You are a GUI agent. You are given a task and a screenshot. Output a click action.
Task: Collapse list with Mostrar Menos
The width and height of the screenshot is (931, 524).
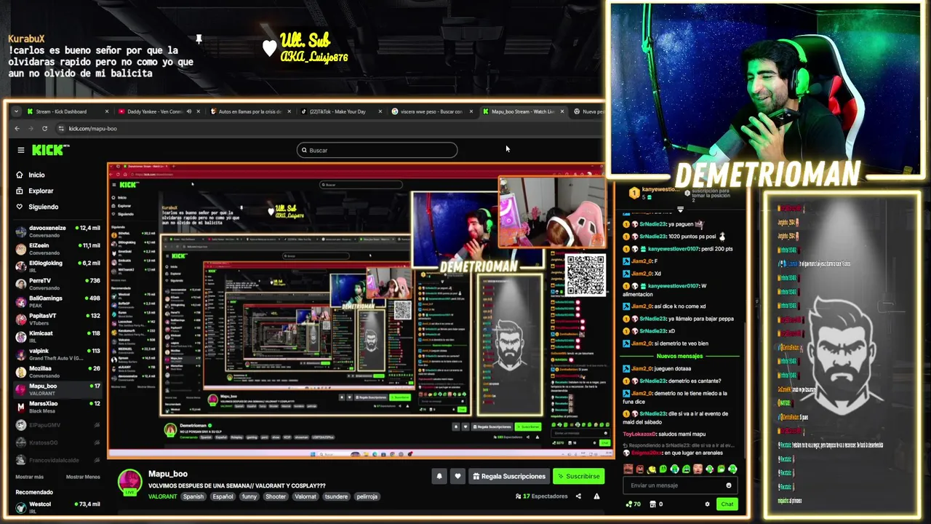(83, 477)
